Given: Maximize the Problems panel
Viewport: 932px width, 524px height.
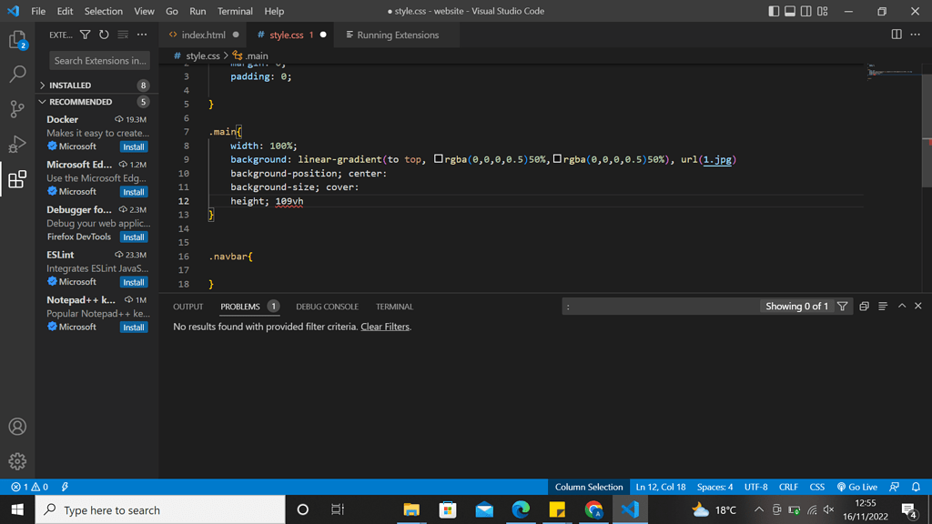Looking at the screenshot, I should (x=901, y=306).
